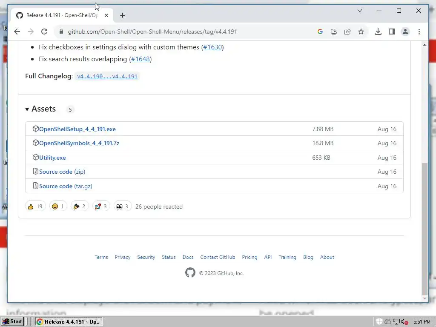436x327 pixels.
Task: Click the GitHub logo in footer
Action: coord(190,273)
